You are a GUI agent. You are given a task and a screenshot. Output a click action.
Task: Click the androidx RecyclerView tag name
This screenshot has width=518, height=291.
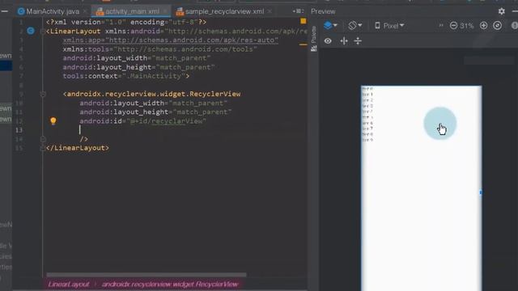(x=154, y=94)
